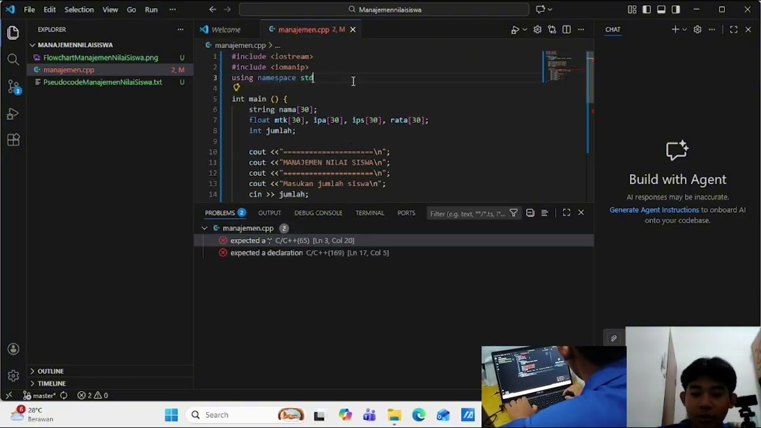Screen dimensions: 761x428
Task: Click the chat attach context paperclip
Action: 614,338
